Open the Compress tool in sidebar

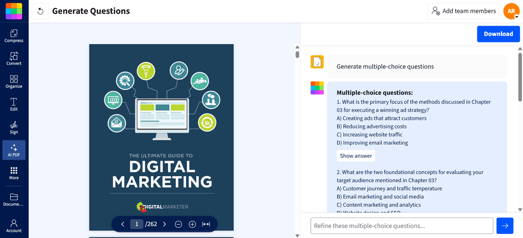pyautogui.click(x=14, y=36)
